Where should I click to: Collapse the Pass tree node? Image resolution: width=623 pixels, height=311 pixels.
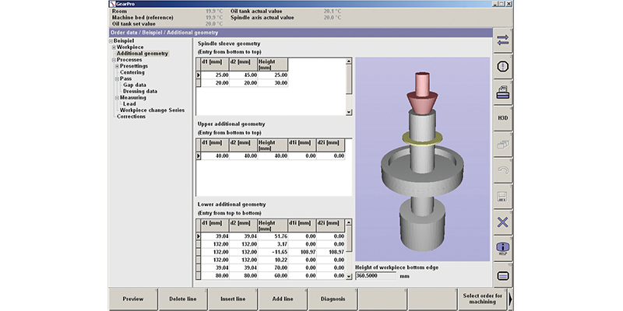[118, 79]
